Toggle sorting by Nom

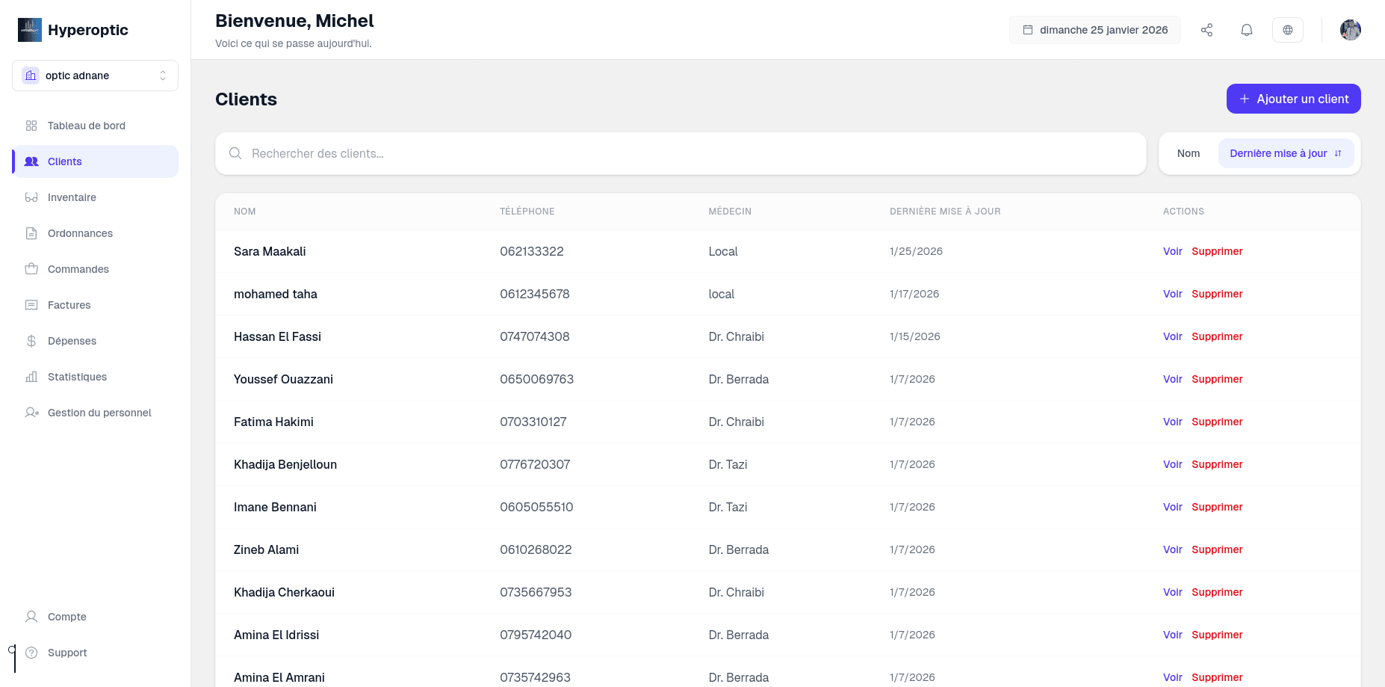[1189, 153]
